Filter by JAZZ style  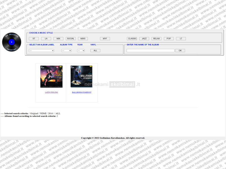(144, 39)
